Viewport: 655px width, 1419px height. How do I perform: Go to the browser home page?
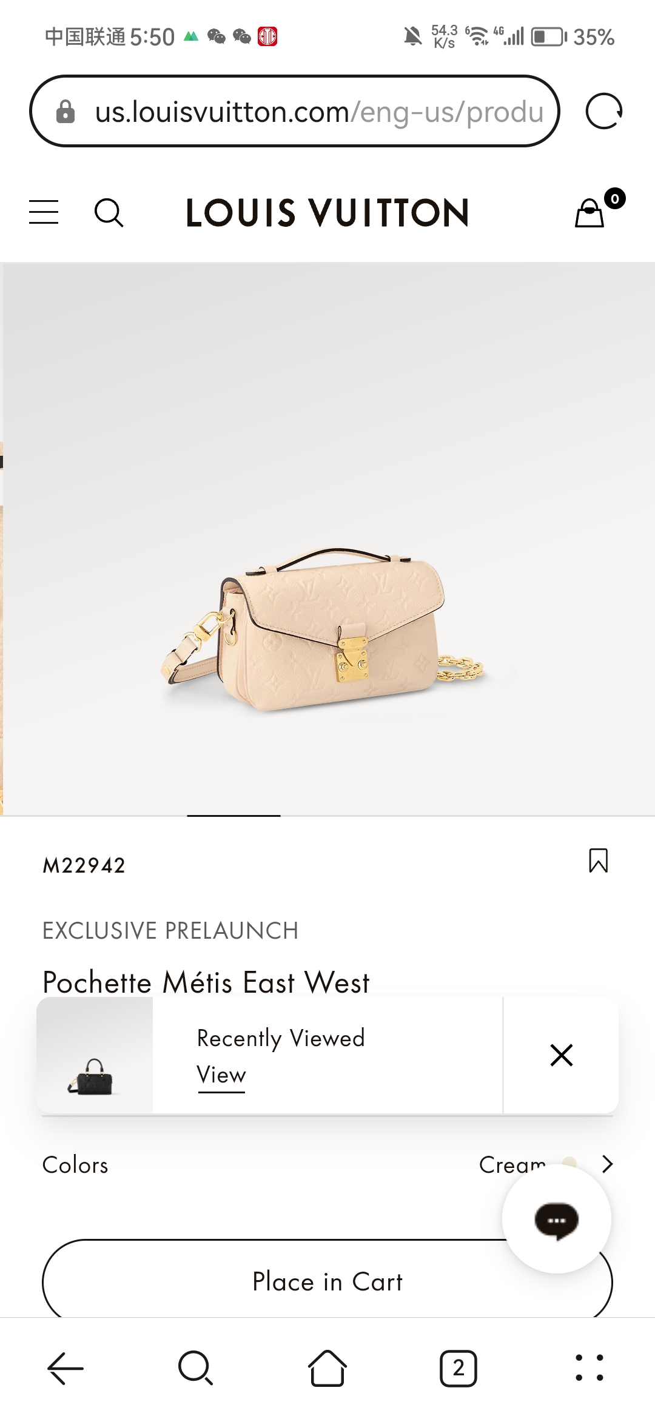327,1368
